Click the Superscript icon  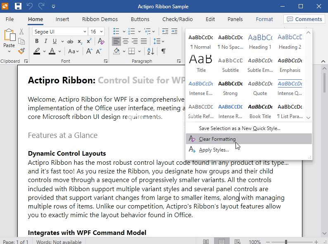pyautogui.click(x=89, y=41)
